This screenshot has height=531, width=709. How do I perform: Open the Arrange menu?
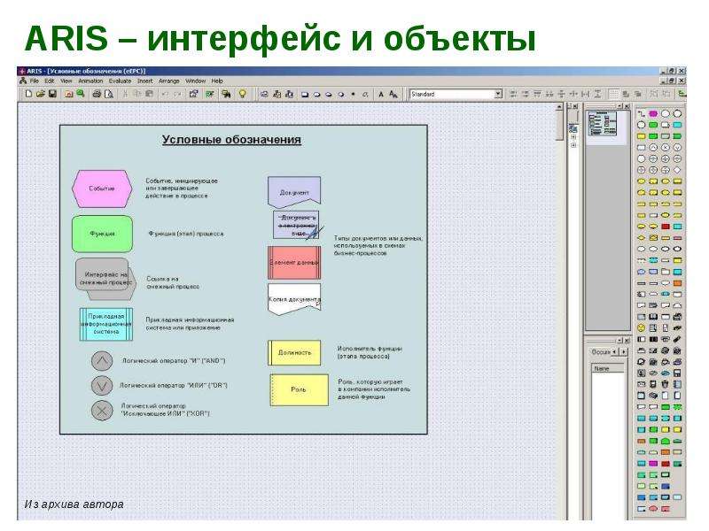pyautogui.click(x=168, y=81)
